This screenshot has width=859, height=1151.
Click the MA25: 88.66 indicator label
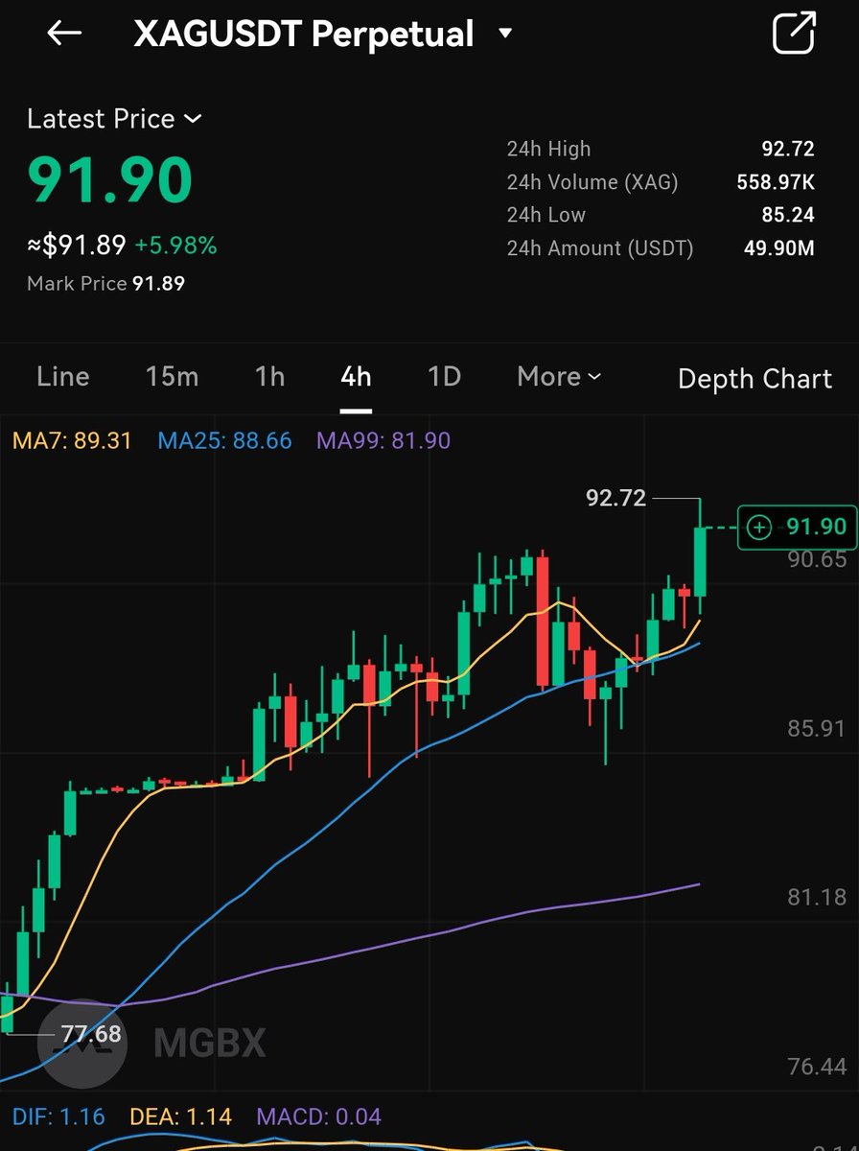pos(224,441)
